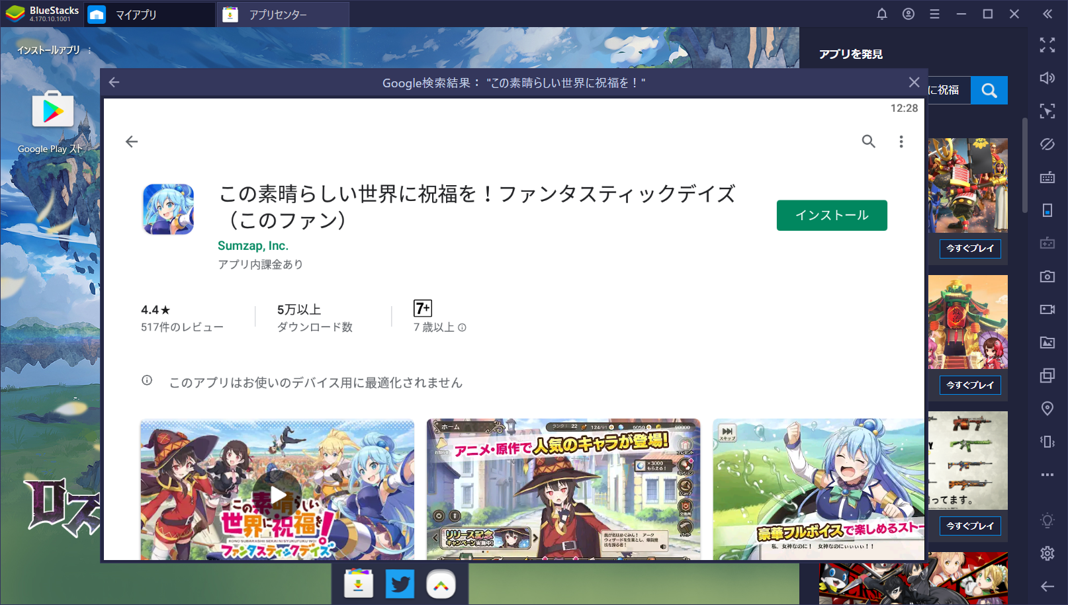Switch to the アプリセンター tab
The height and width of the screenshot is (605, 1068).
pyautogui.click(x=283, y=15)
